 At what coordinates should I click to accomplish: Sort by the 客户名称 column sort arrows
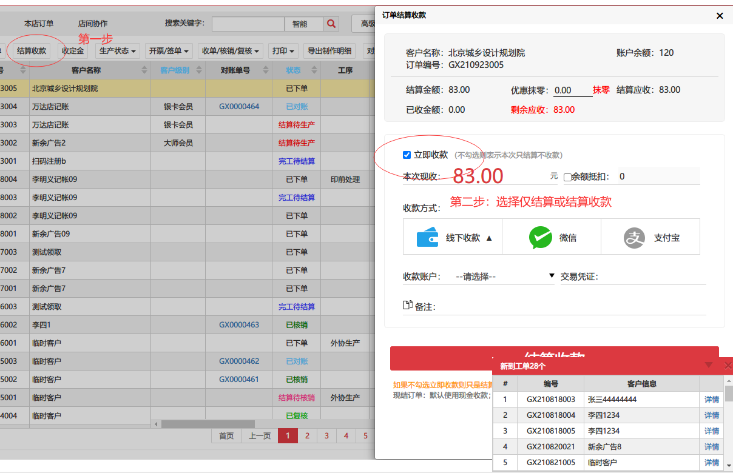pyautogui.click(x=144, y=70)
